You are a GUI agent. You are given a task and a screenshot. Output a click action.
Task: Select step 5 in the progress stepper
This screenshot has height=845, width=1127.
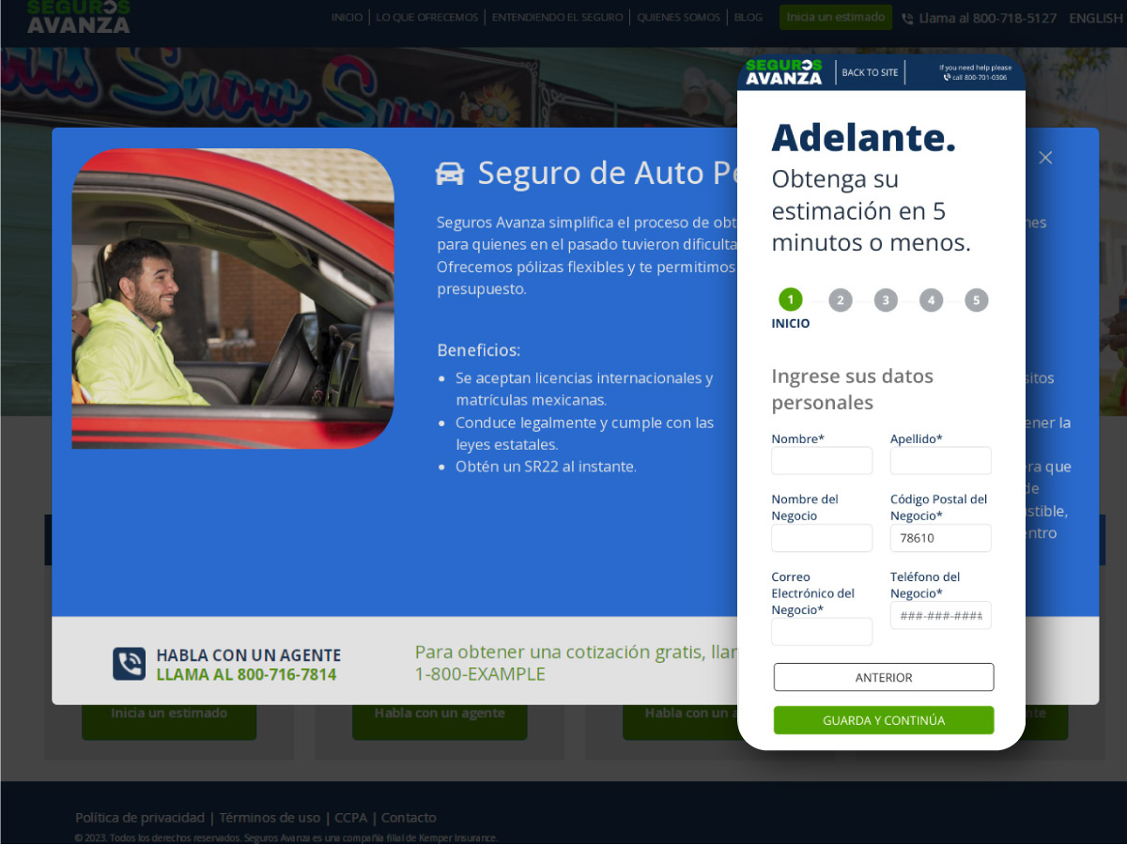click(976, 300)
